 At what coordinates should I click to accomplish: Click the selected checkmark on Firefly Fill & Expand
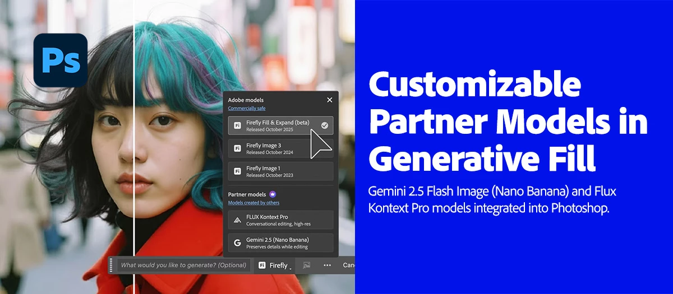point(325,125)
